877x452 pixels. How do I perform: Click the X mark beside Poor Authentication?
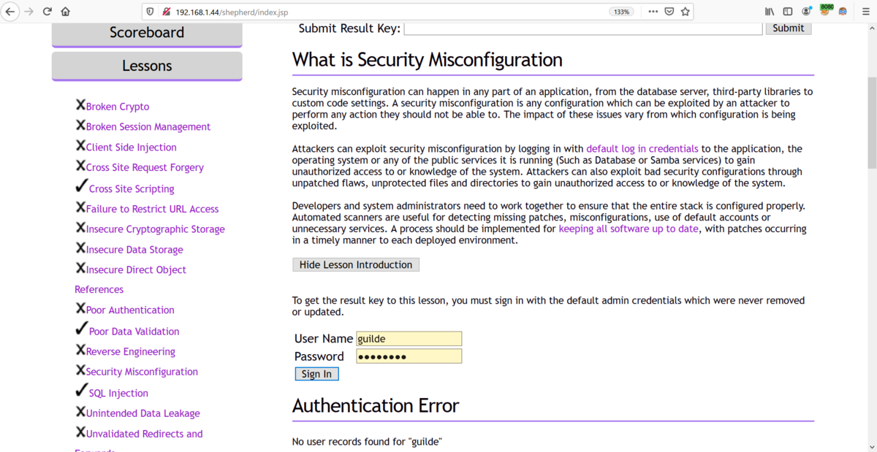coord(80,308)
